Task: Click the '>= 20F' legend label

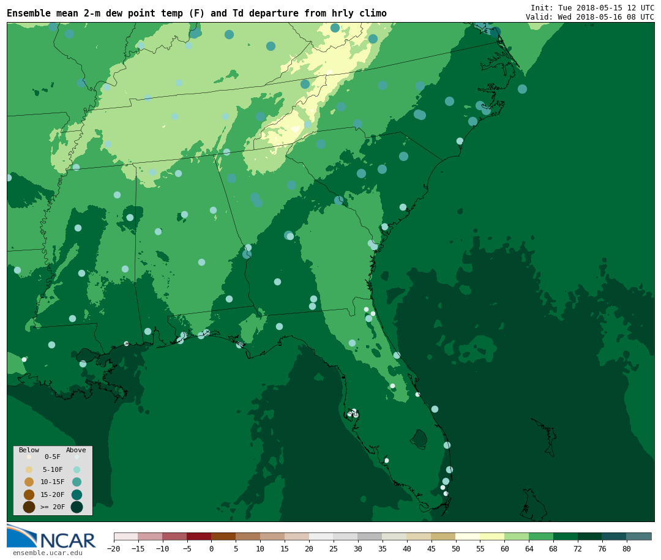Action: tap(53, 506)
